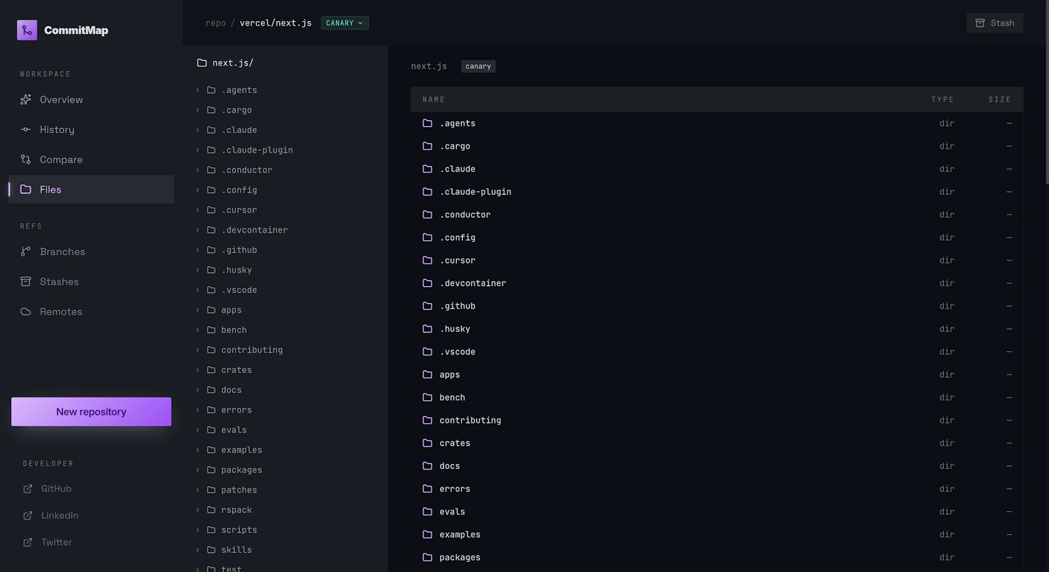Open the Overview workspace page
The height and width of the screenshot is (572, 1049).
coord(91,100)
